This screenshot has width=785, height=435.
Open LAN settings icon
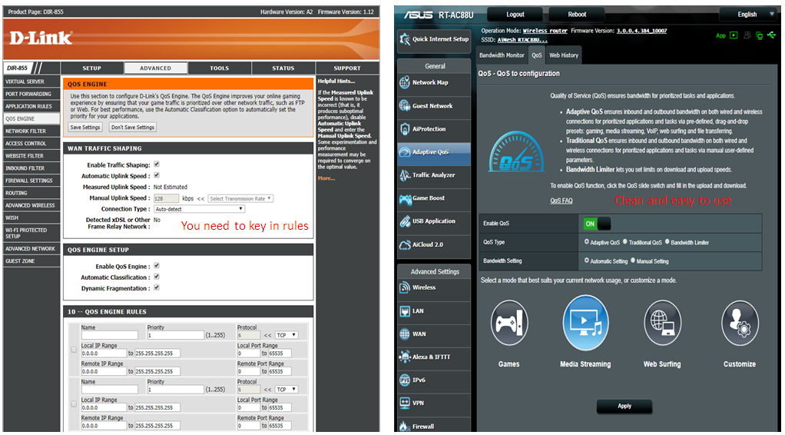(405, 310)
